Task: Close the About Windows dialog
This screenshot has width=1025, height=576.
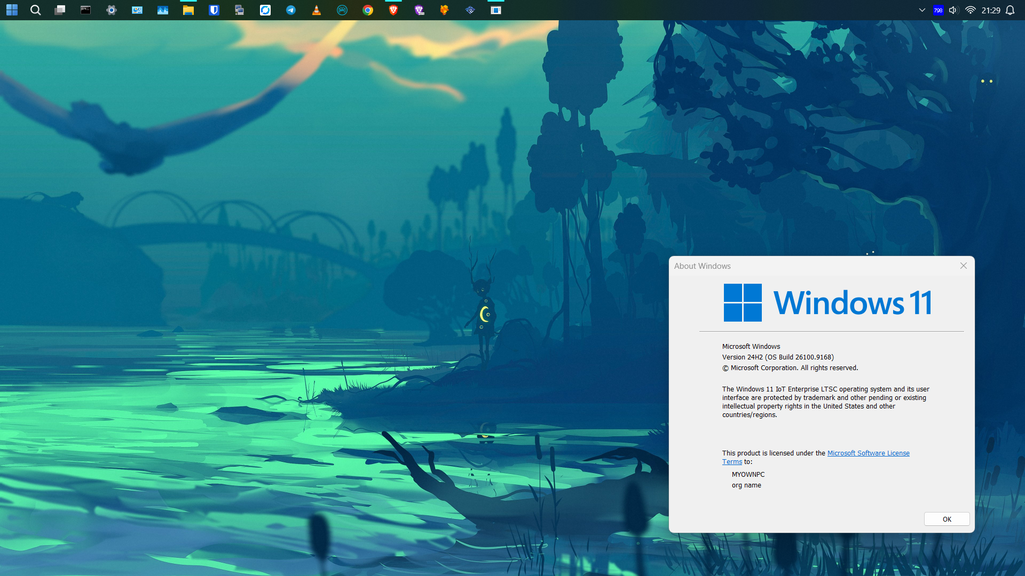Action: (x=964, y=266)
